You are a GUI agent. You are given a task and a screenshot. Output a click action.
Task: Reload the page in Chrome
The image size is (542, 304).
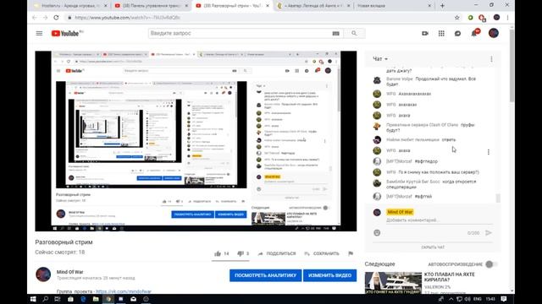pyautogui.click(x=56, y=18)
